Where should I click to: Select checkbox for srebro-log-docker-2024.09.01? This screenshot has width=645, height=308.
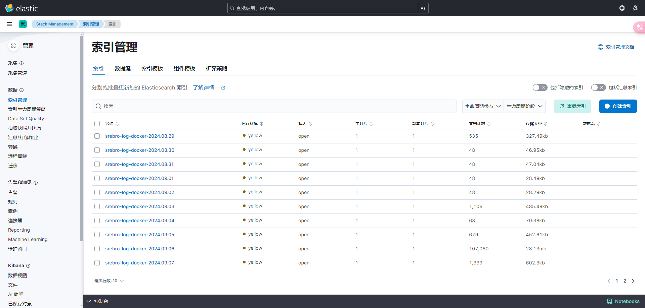(x=97, y=178)
